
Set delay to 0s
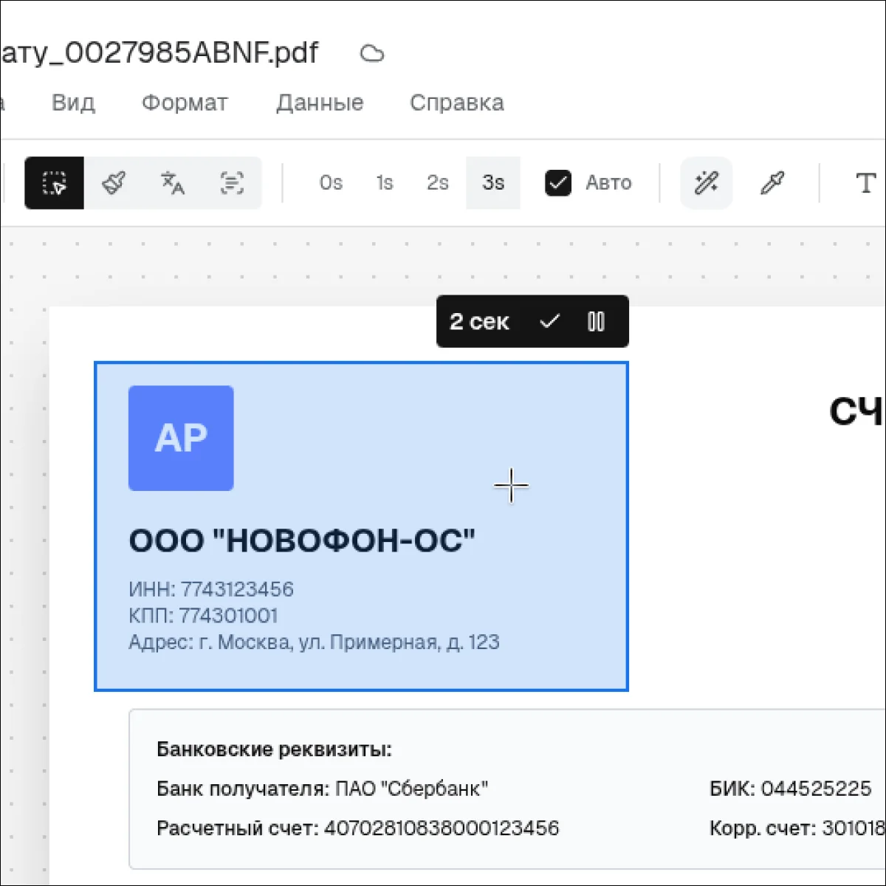pyautogui.click(x=331, y=183)
